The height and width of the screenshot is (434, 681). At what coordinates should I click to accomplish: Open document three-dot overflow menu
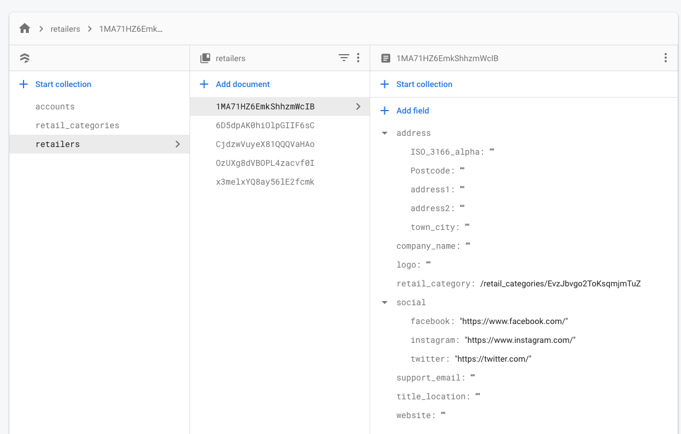click(665, 58)
